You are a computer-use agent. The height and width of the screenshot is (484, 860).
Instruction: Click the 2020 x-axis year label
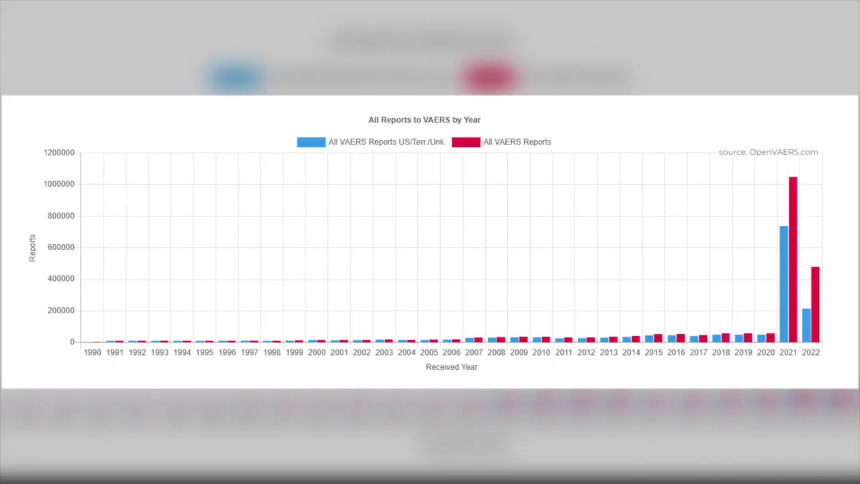point(766,352)
